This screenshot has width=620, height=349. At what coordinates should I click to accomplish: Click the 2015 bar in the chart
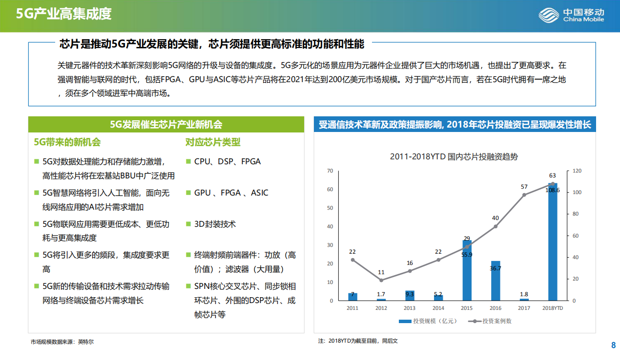467,270
